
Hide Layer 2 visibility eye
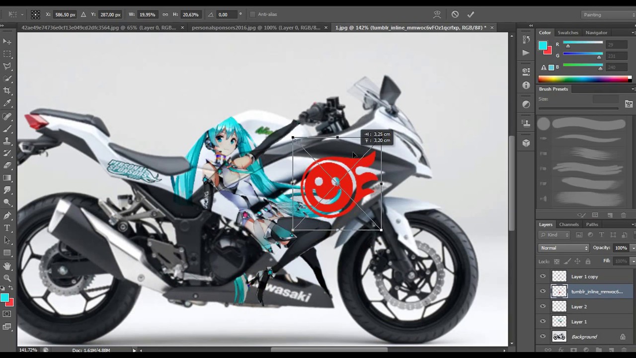[x=543, y=306]
